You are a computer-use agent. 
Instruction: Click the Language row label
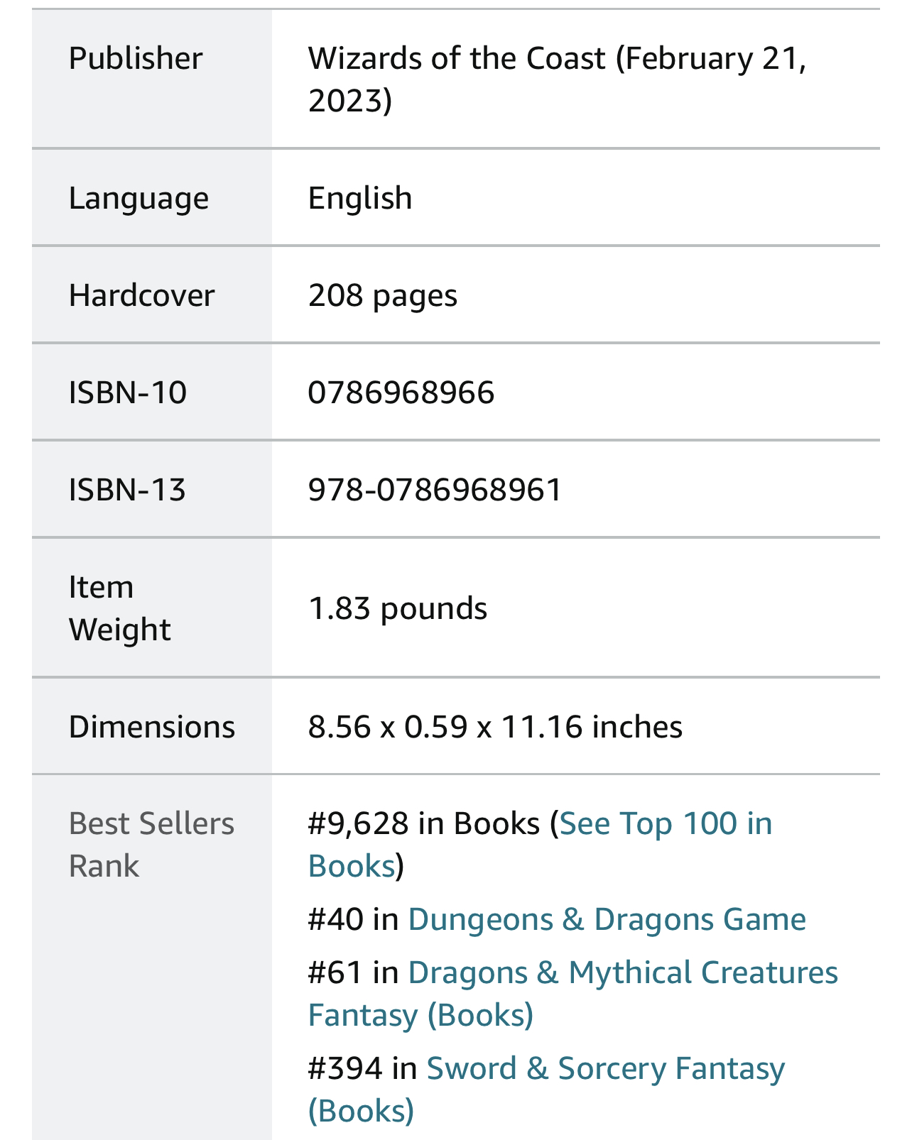[x=139, y=198]
